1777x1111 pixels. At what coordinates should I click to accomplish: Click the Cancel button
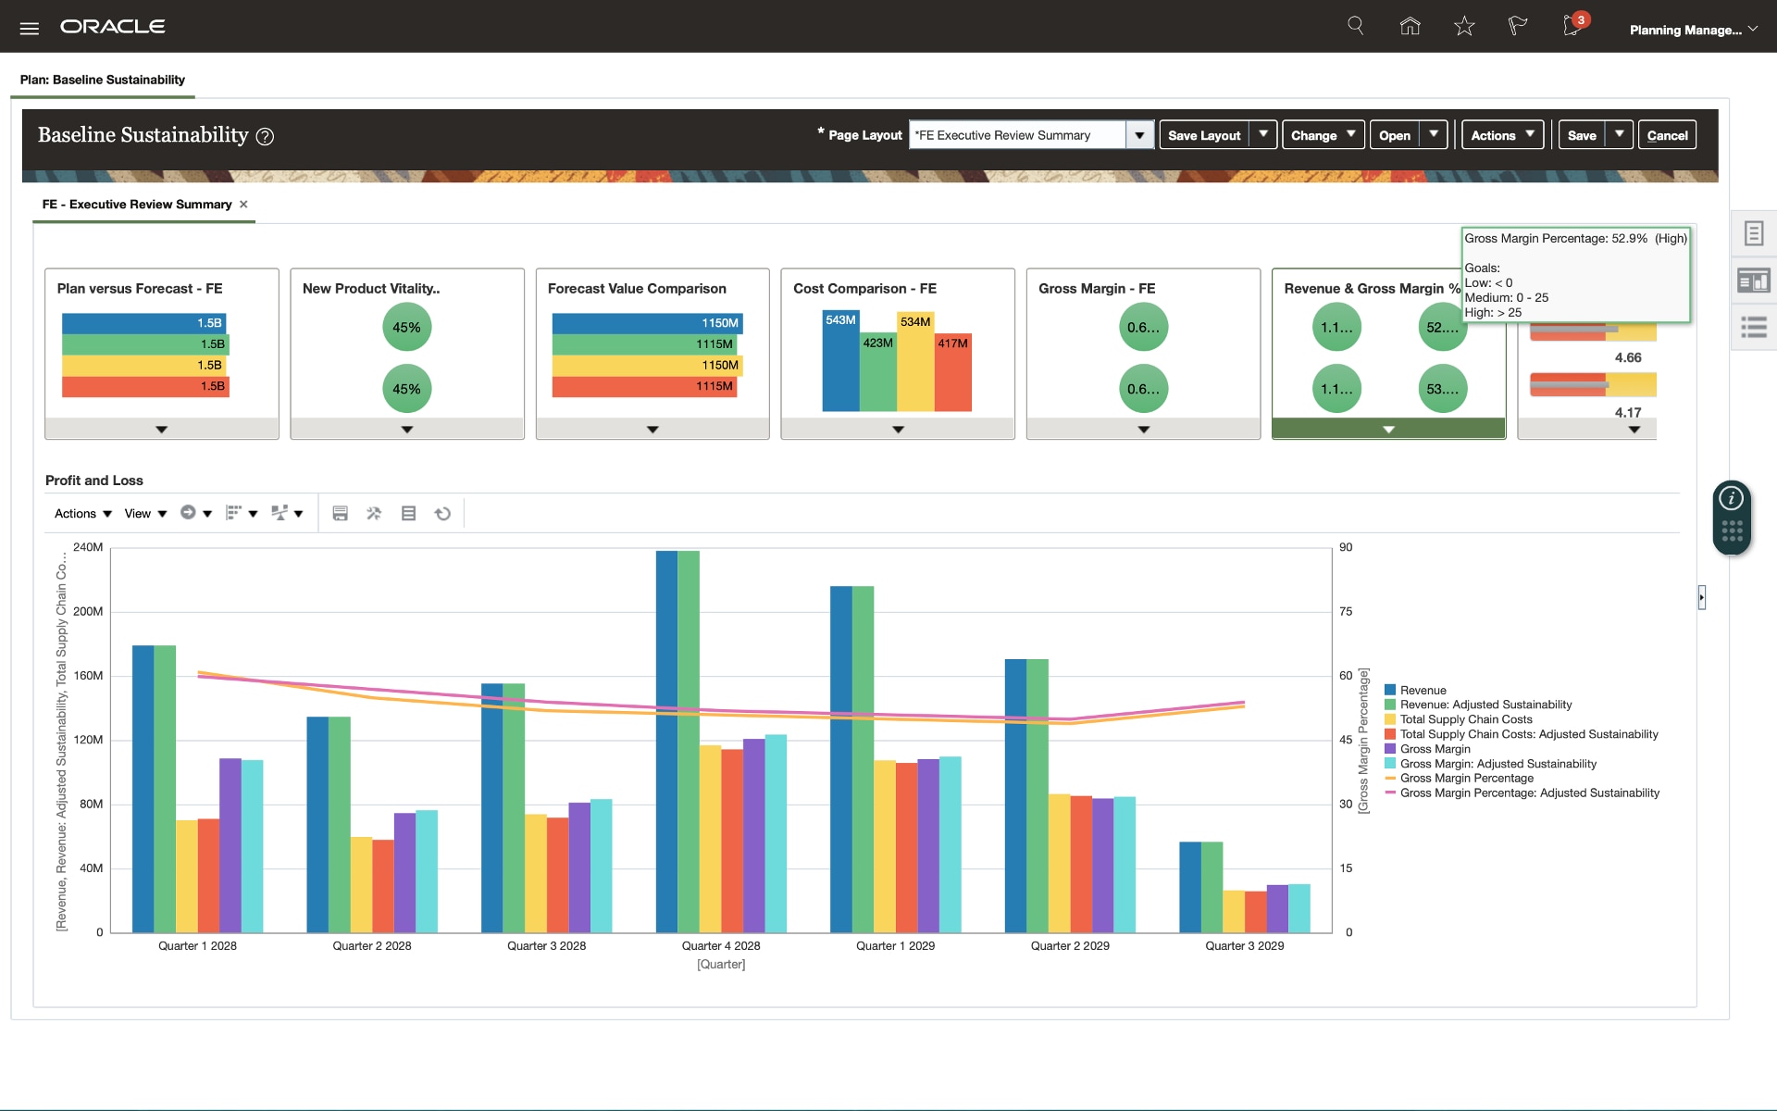1667,135
